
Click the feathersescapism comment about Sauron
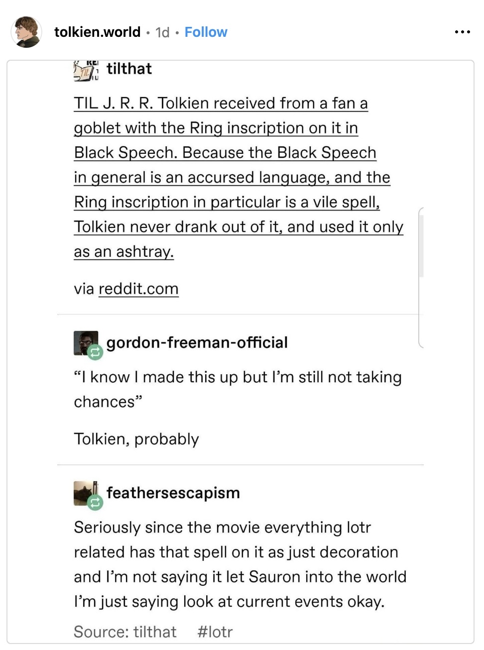click(x=240, y=564)
